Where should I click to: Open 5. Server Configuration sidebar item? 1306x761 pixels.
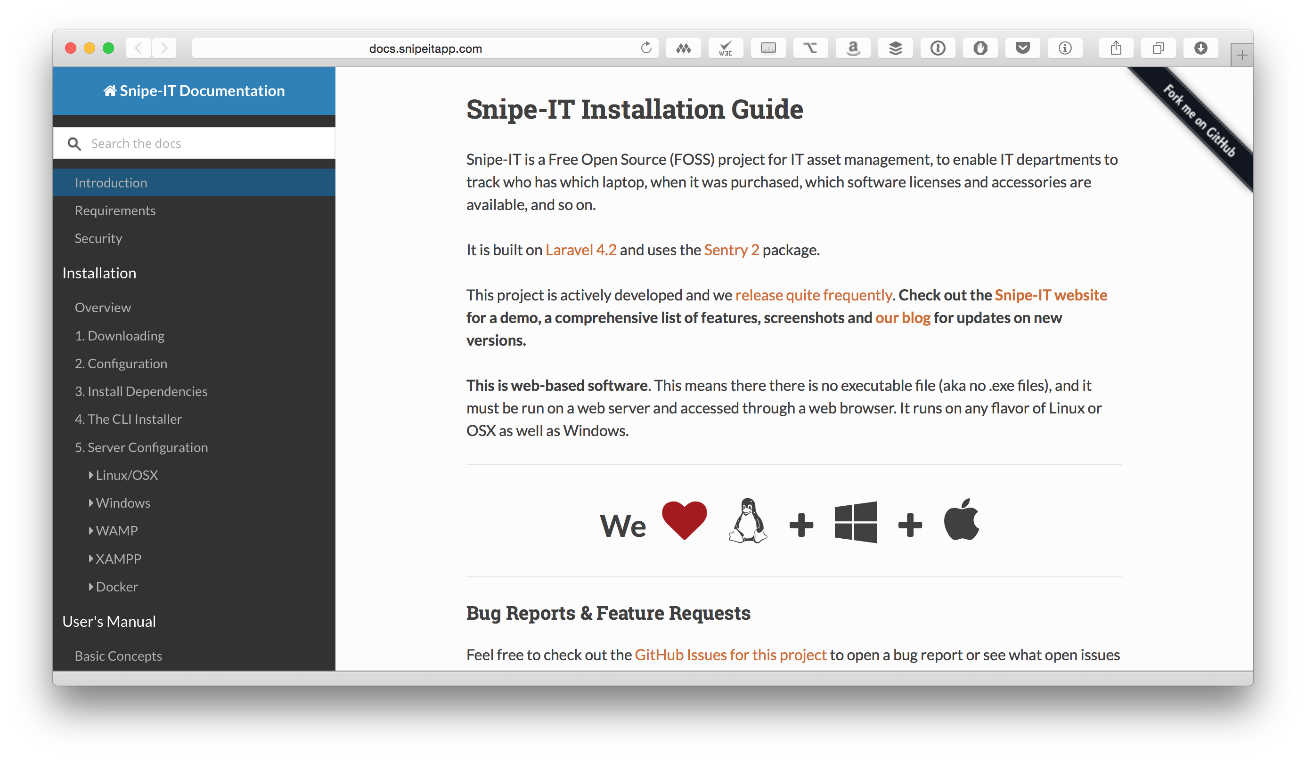click(141, 447)
